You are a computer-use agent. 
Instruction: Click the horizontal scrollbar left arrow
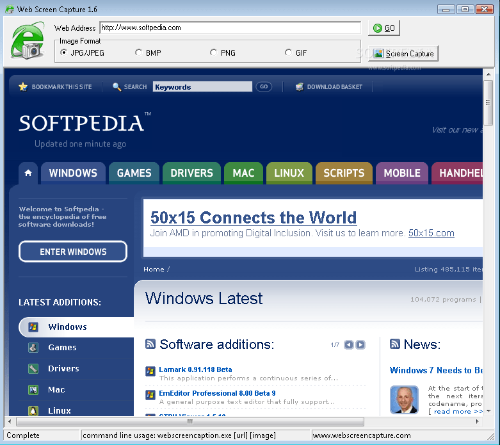(10, 422)
